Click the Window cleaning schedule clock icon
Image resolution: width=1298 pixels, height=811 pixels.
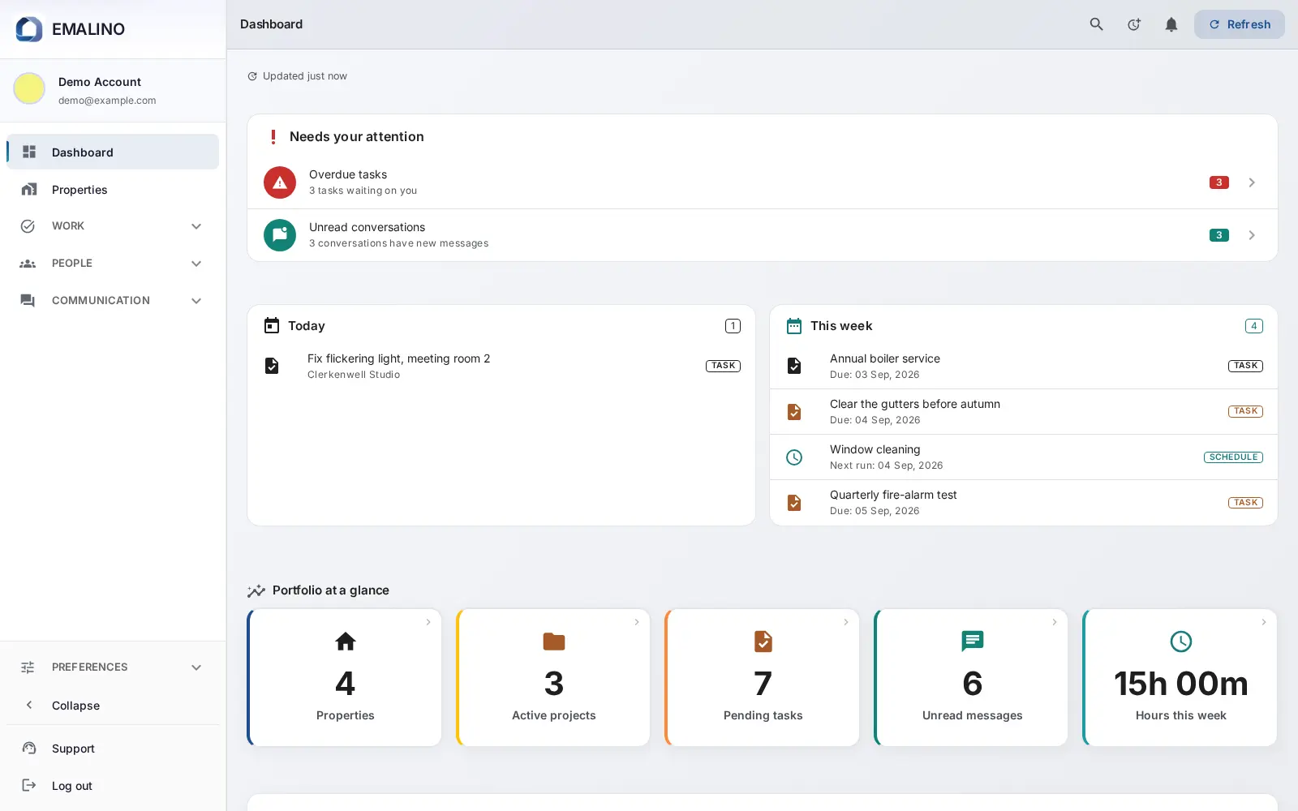tap(794, 457)
